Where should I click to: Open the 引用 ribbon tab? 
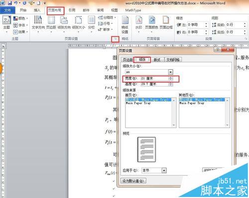click(72, 10)
